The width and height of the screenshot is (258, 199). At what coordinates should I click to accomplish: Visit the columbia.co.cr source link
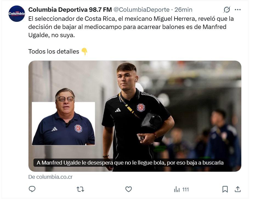pos(49,177)
